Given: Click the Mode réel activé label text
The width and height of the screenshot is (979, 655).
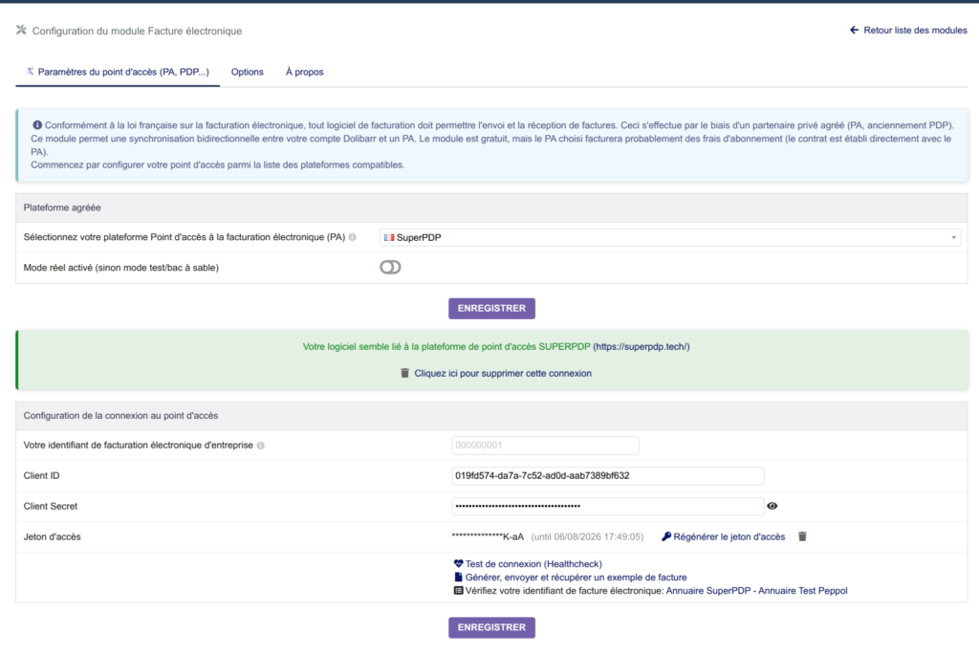Looking at the screenshot, I should [121, 268].
